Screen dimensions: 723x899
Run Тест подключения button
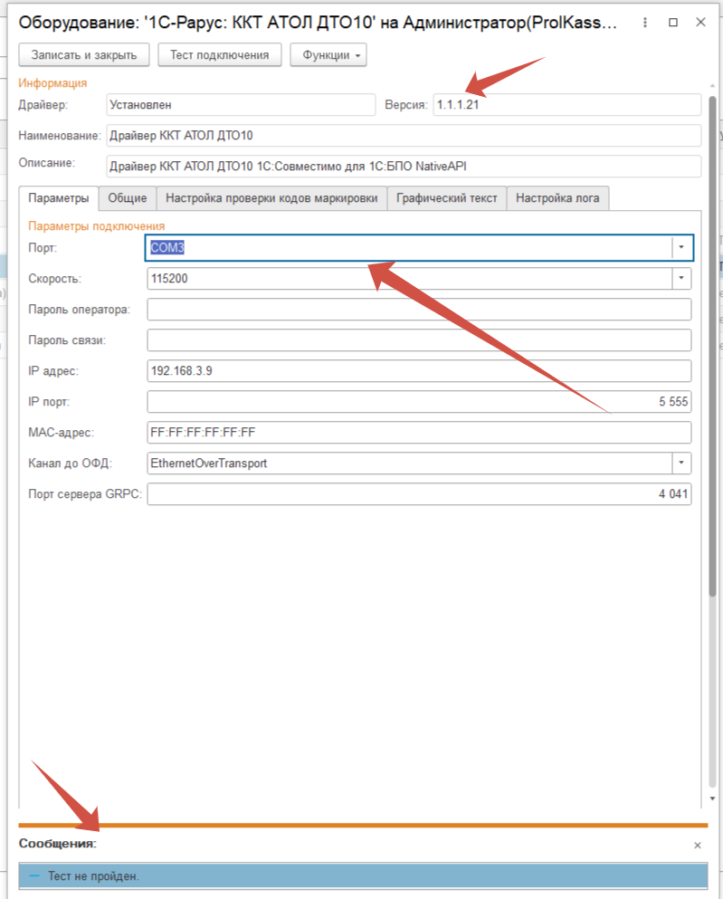[x=220, y=55]
